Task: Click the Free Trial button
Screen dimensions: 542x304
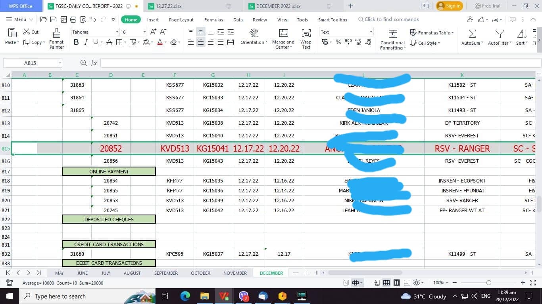Action: click(x=488, y=6)
